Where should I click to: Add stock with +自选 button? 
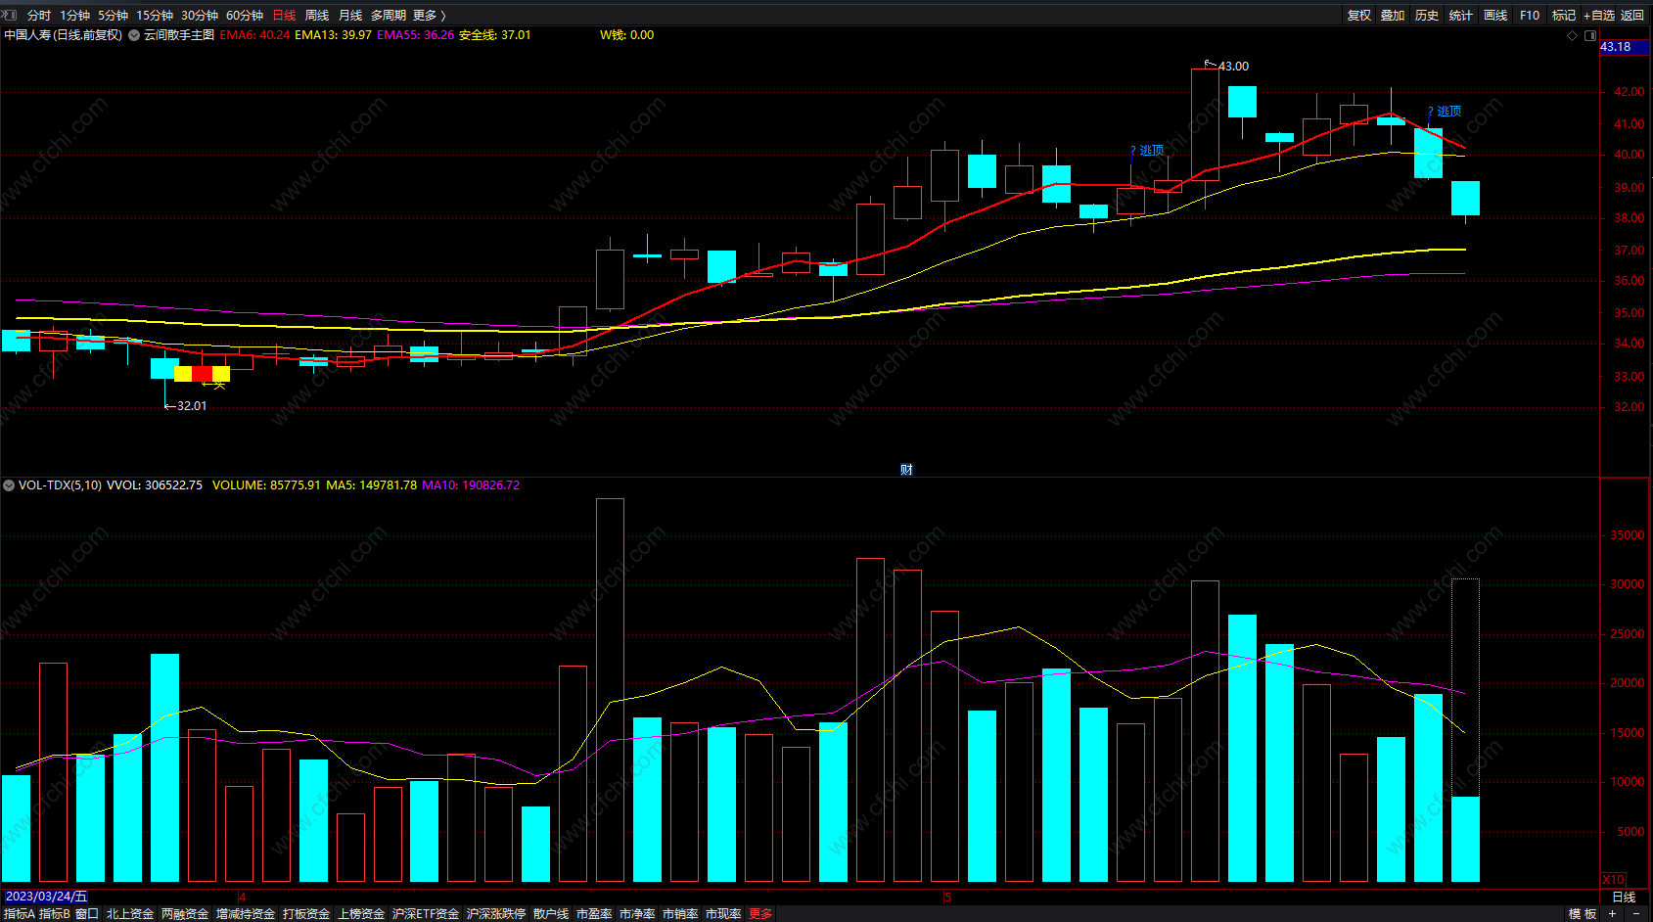(1599, 16)
